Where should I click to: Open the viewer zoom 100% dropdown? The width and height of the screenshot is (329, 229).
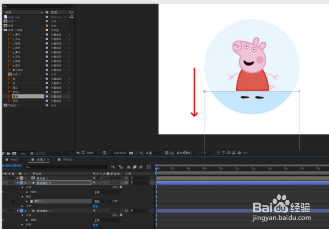93,153
